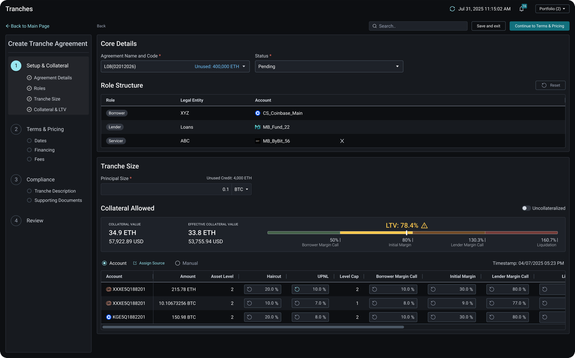Click into the Search field
The image size is (575, 358).
tap(418, 26)
